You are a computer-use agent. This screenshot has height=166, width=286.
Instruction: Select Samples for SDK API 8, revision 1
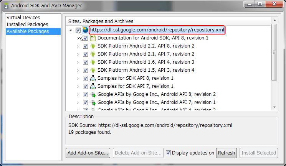coord(136,78)
